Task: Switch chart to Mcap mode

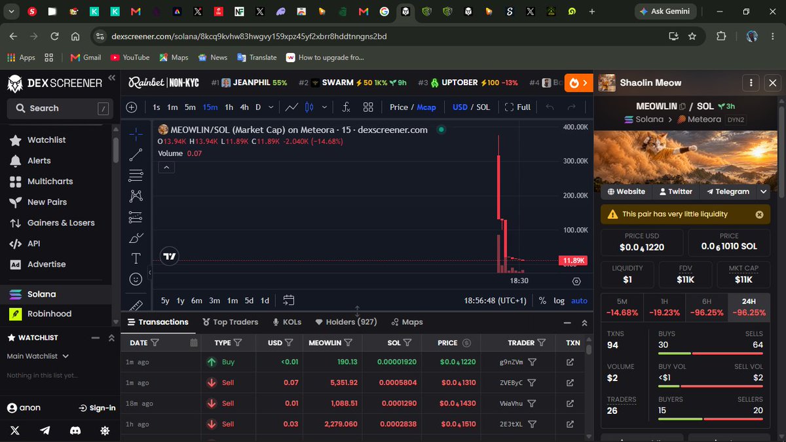Action: pos(426,107)
